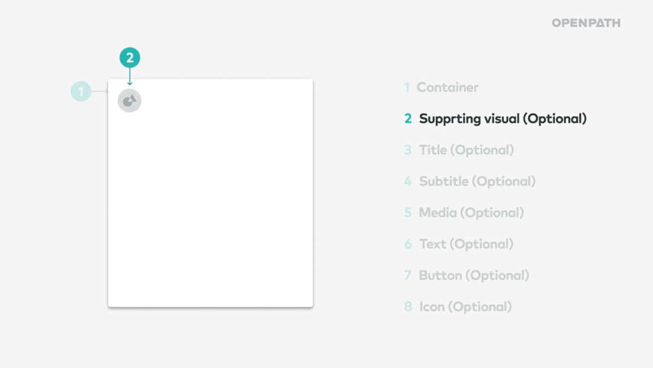The image size is (653, 368).
Task: Click the faded number 1 callout badge
Action: tap(81, 91)
